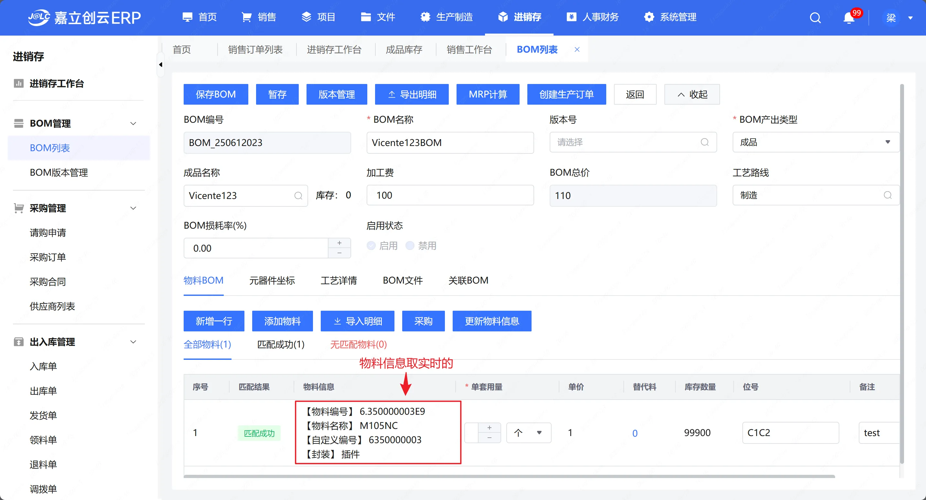Image resolution: width=926 pixels, height=500 pixels.
Task: Open the notifications bell icon
Action: [x=849, y=17]
